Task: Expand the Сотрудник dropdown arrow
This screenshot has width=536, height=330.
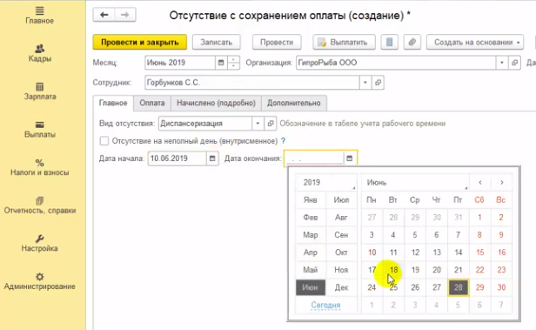Action: tap(365, 83)
